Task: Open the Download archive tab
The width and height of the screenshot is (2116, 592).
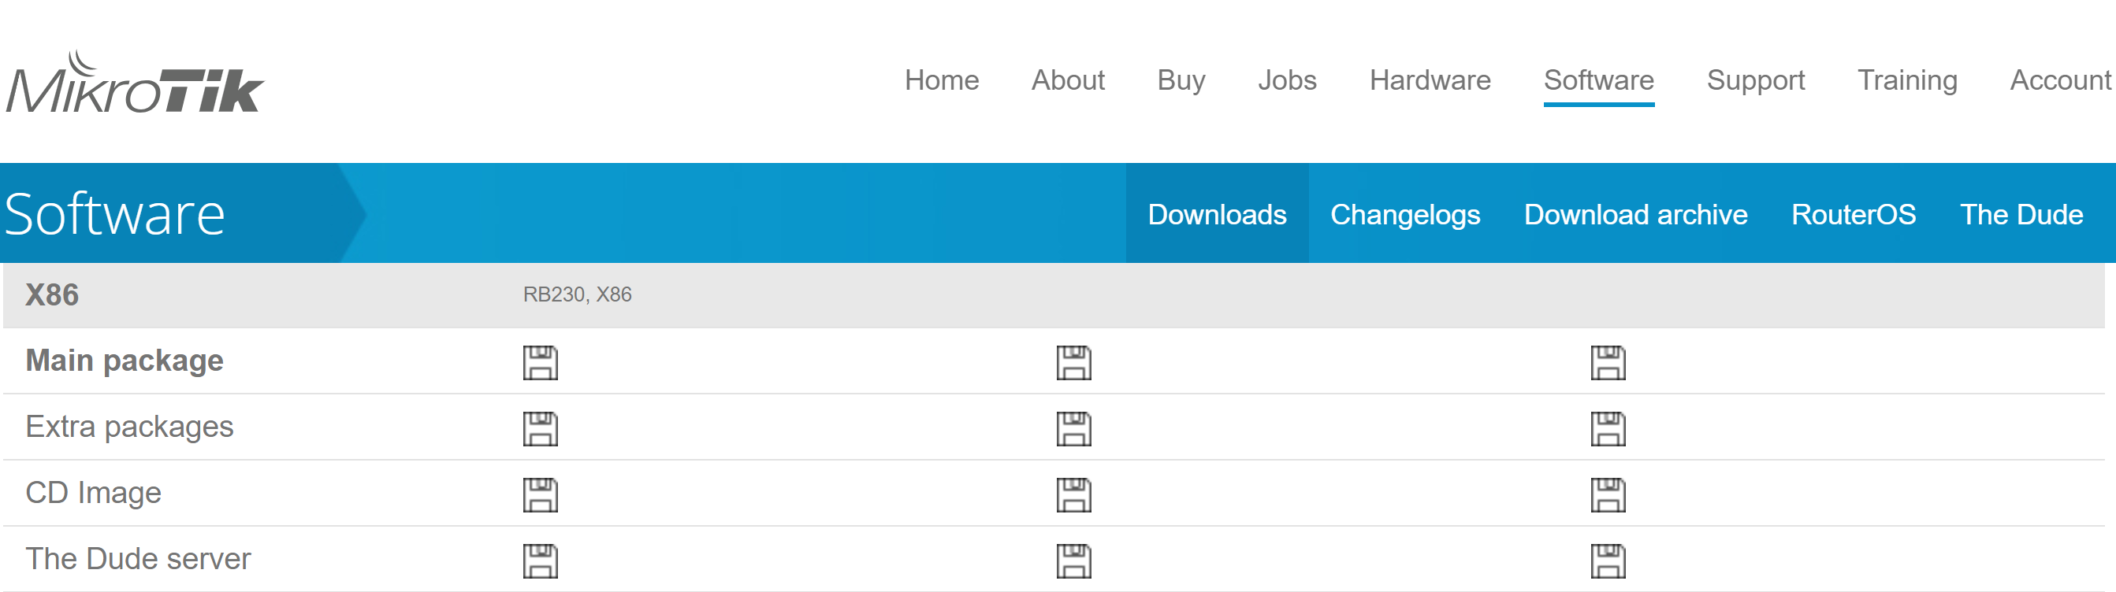Action: click(1635, 214)
